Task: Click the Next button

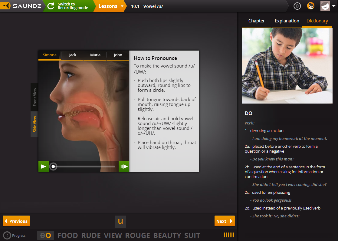Action: click(x=225, y=221)
